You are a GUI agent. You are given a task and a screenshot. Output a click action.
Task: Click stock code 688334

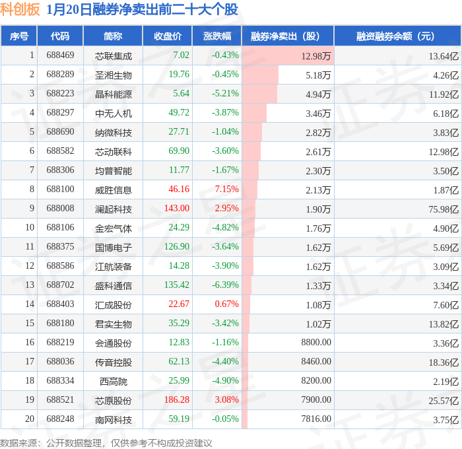pos(60,381)
